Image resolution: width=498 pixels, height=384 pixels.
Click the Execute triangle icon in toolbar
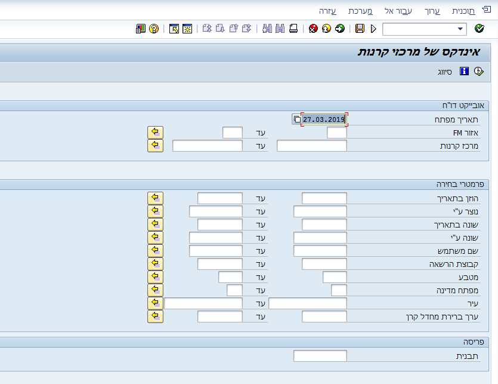click(x=373, y=29)
